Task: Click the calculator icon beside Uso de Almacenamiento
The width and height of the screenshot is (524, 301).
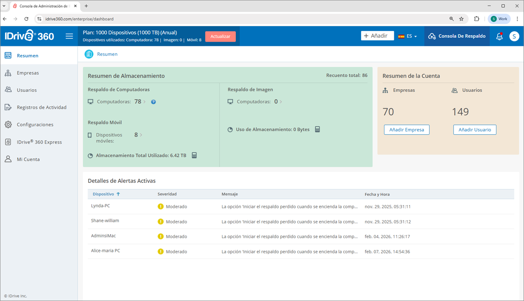Action: coord(317,129)
